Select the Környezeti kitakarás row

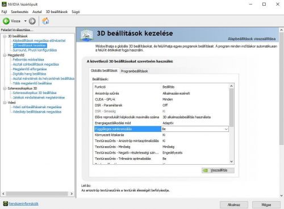coord(161,135)
